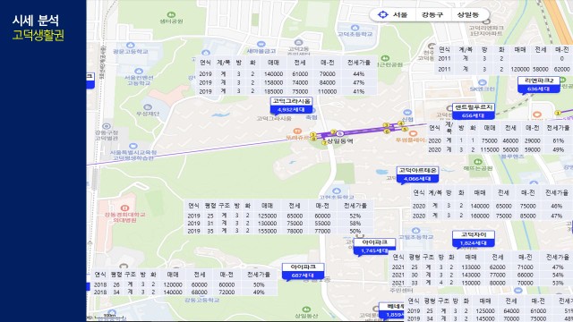Select the 고덕아르테온 4,066세대 marker
573x322 pixels.
tap(417, 174)
